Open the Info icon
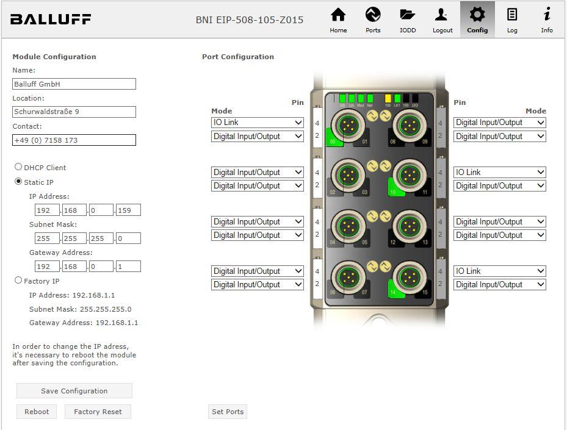 pyautogui.click(x=547, y=15)
